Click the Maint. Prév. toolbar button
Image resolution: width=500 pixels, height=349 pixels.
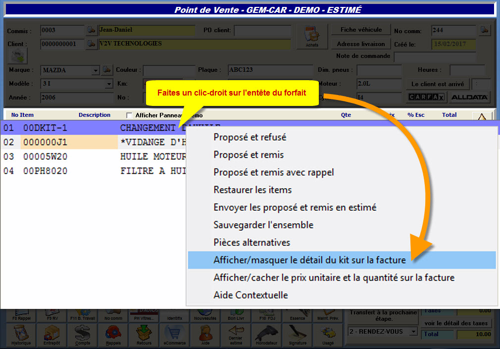point(328,315)
